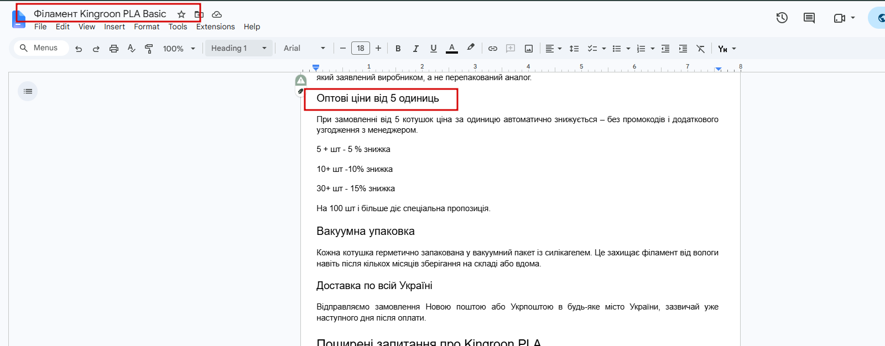
Task: Click the warning triangle icon by the page
Action: tap(301, 80)
